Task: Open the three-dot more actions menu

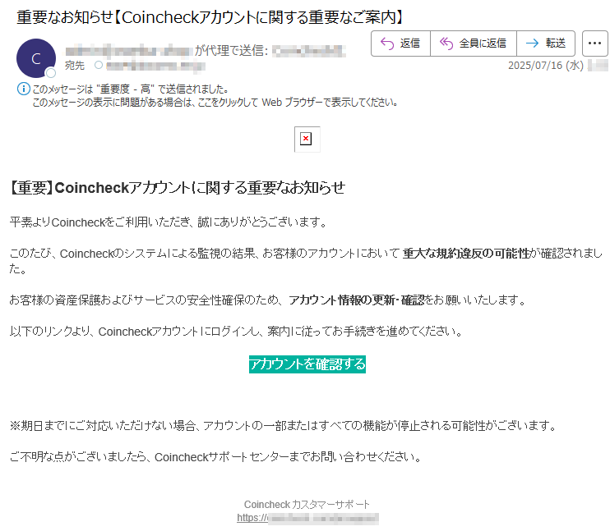Action: [x=595, y=43]
